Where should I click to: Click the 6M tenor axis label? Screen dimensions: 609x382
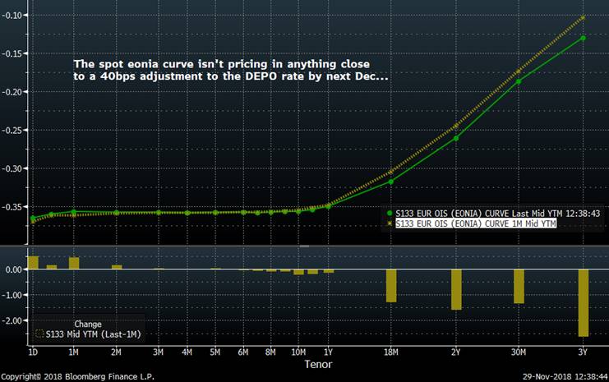243,352
